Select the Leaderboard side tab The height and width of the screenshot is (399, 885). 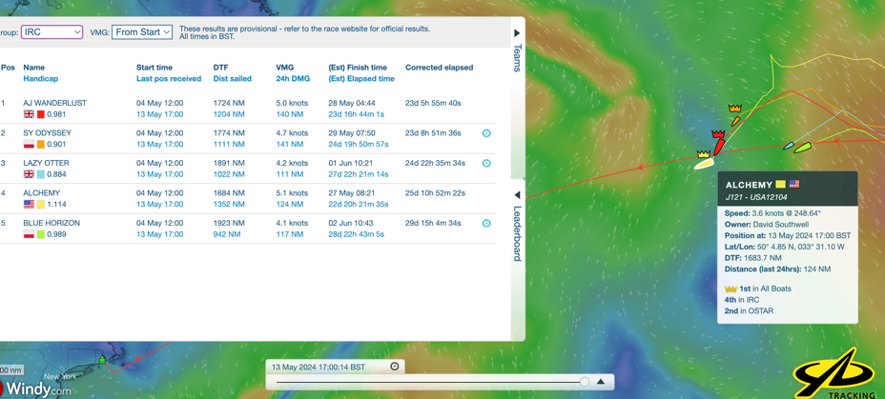tap(517, 233)
